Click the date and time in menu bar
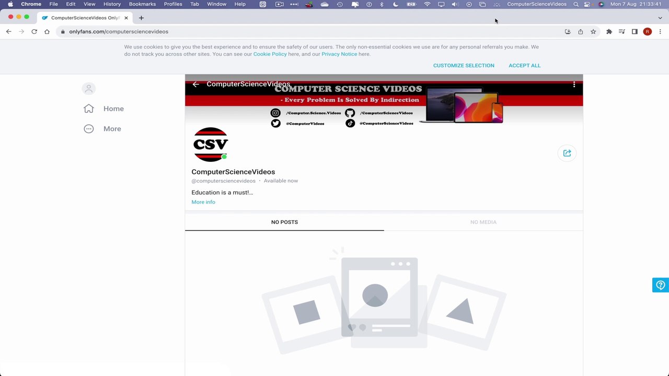The height and width of the screenshot is (376, 669). click(x=636, y=4)
